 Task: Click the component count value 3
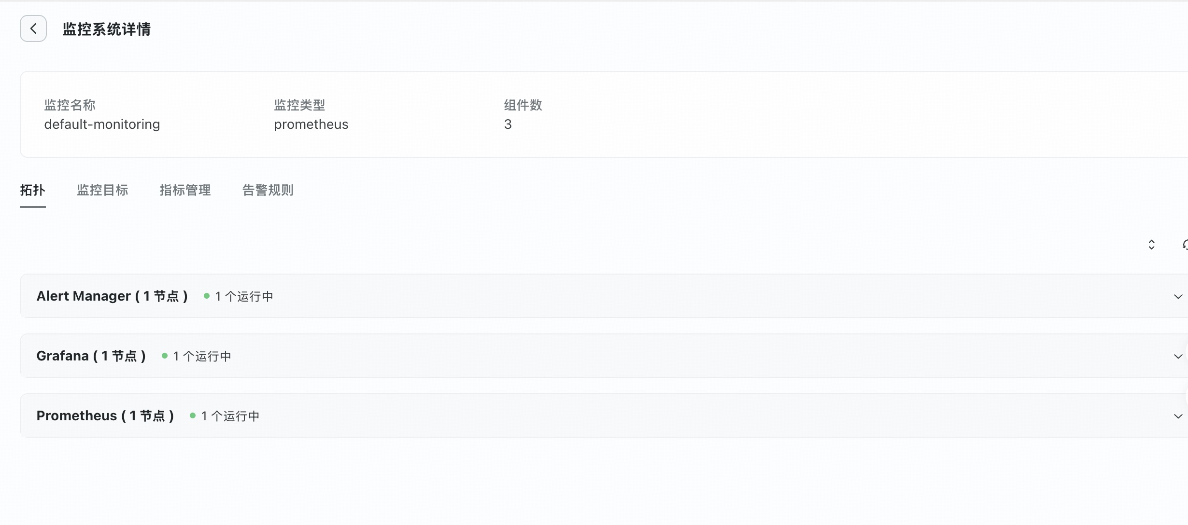(508, 124)
